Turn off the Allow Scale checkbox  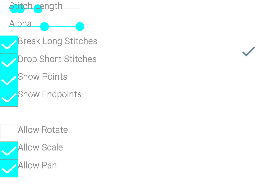coord(9,150)
